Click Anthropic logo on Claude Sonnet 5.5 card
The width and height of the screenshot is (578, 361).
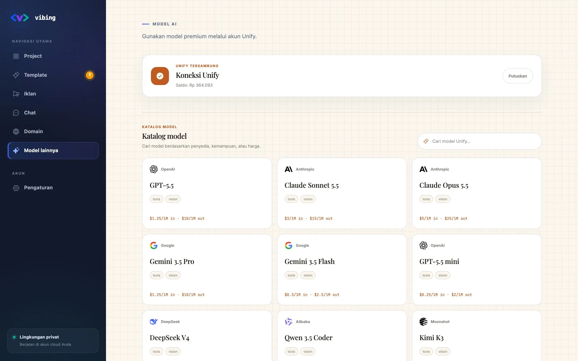pyautogui.click(x=288, y=169)
